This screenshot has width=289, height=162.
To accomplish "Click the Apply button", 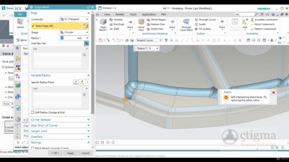I will [x=70, y=153].
